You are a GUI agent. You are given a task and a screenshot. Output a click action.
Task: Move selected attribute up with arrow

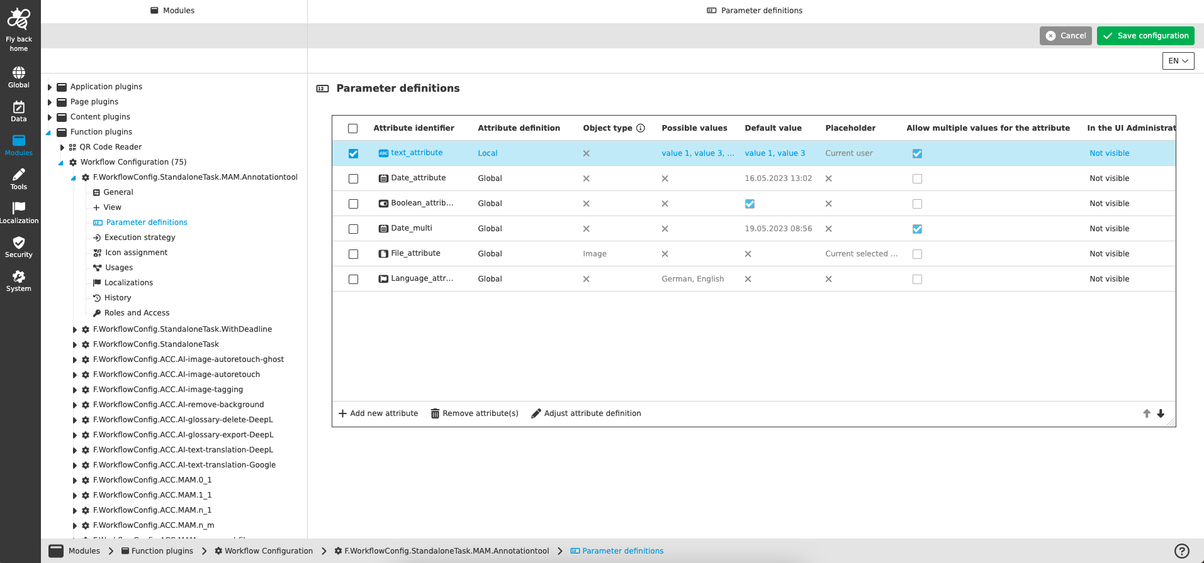pyautogui.click(x=1147, y=413)
